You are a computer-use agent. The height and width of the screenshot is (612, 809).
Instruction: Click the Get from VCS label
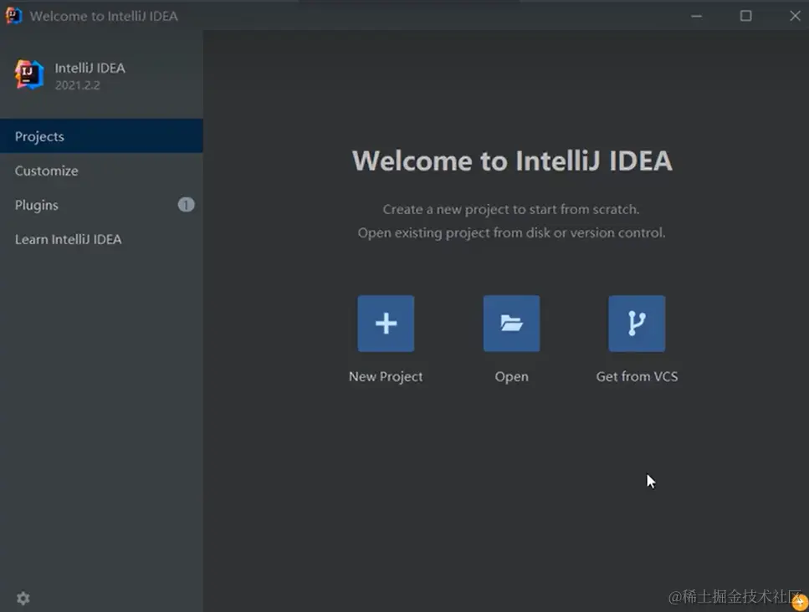[637, 376]
